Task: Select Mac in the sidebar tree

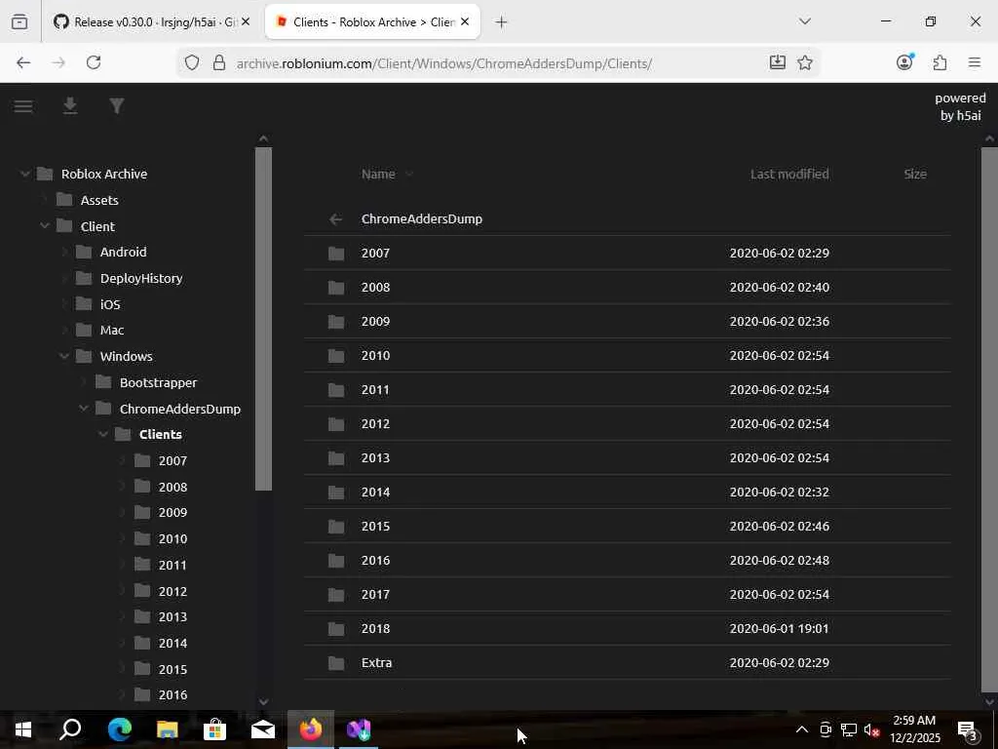Action: (x=112, y=330)
